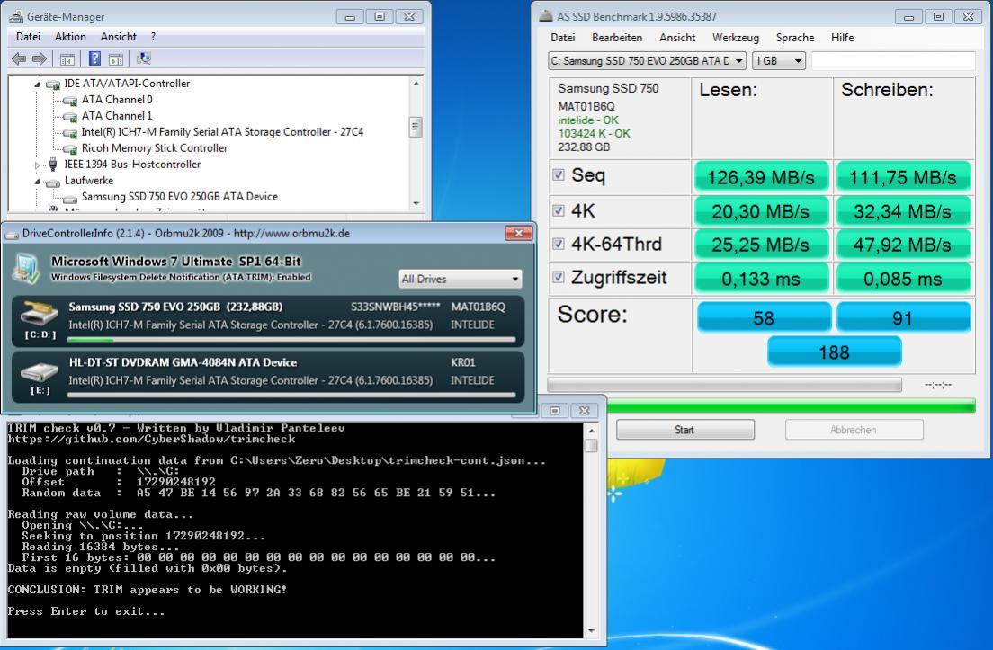Click the ATA Channel 0 device icon
The height and width of the screenshot is (650, 993).
coord(69,100)
